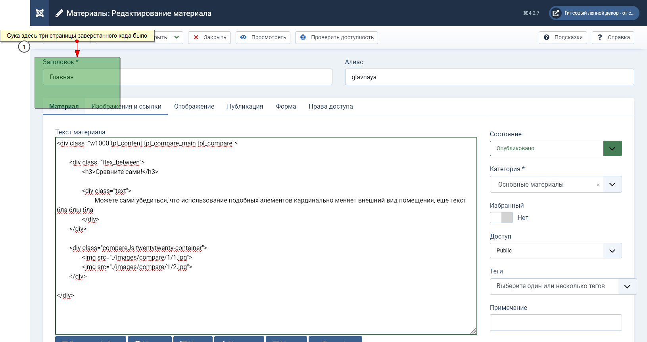Click the question-circle icon for Подсказки

[x=547, y=37]
